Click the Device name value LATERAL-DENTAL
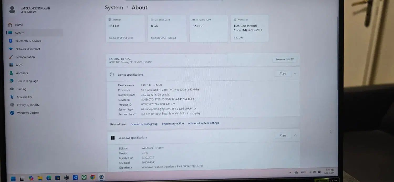 click(152, 85)
